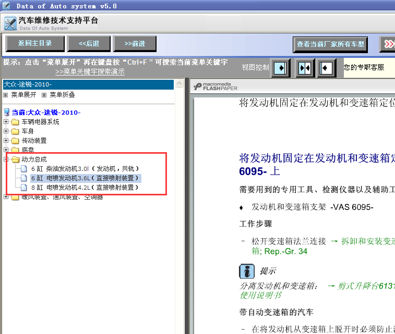The image size is (395, 334).
Task: Click the scroll up arrow of tree panel
Action: coord(179,83)
